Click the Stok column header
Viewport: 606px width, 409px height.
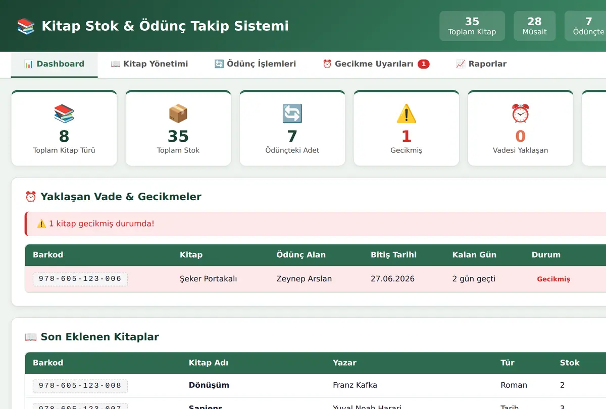(570, 363)
